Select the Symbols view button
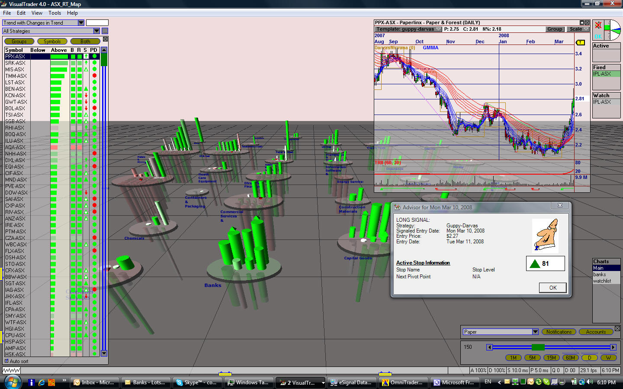The image size is (623, 389). [x=52, y=41]
